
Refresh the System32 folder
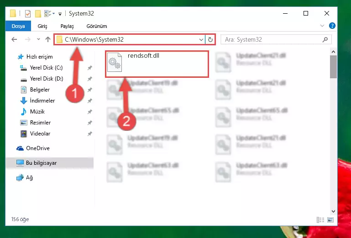point(210,40)
